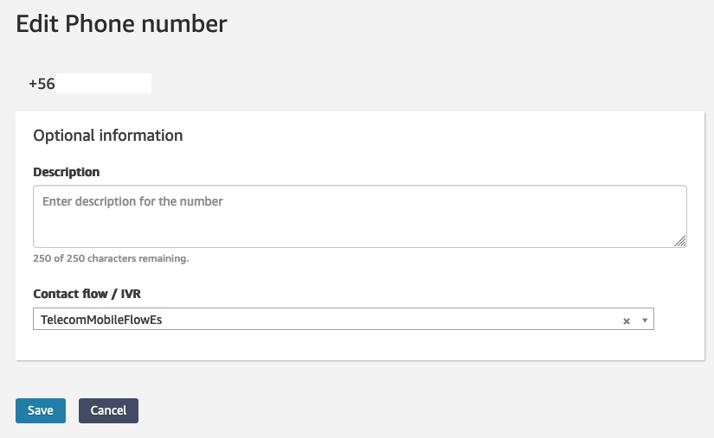The height and width of the screenshot is (438, 714).
Task: Click the Edit Phone number heading
Action: tap(121, 24)
